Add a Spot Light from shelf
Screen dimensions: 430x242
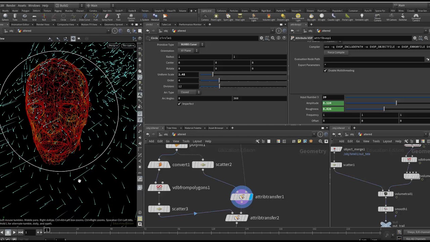tap(228, 17)
